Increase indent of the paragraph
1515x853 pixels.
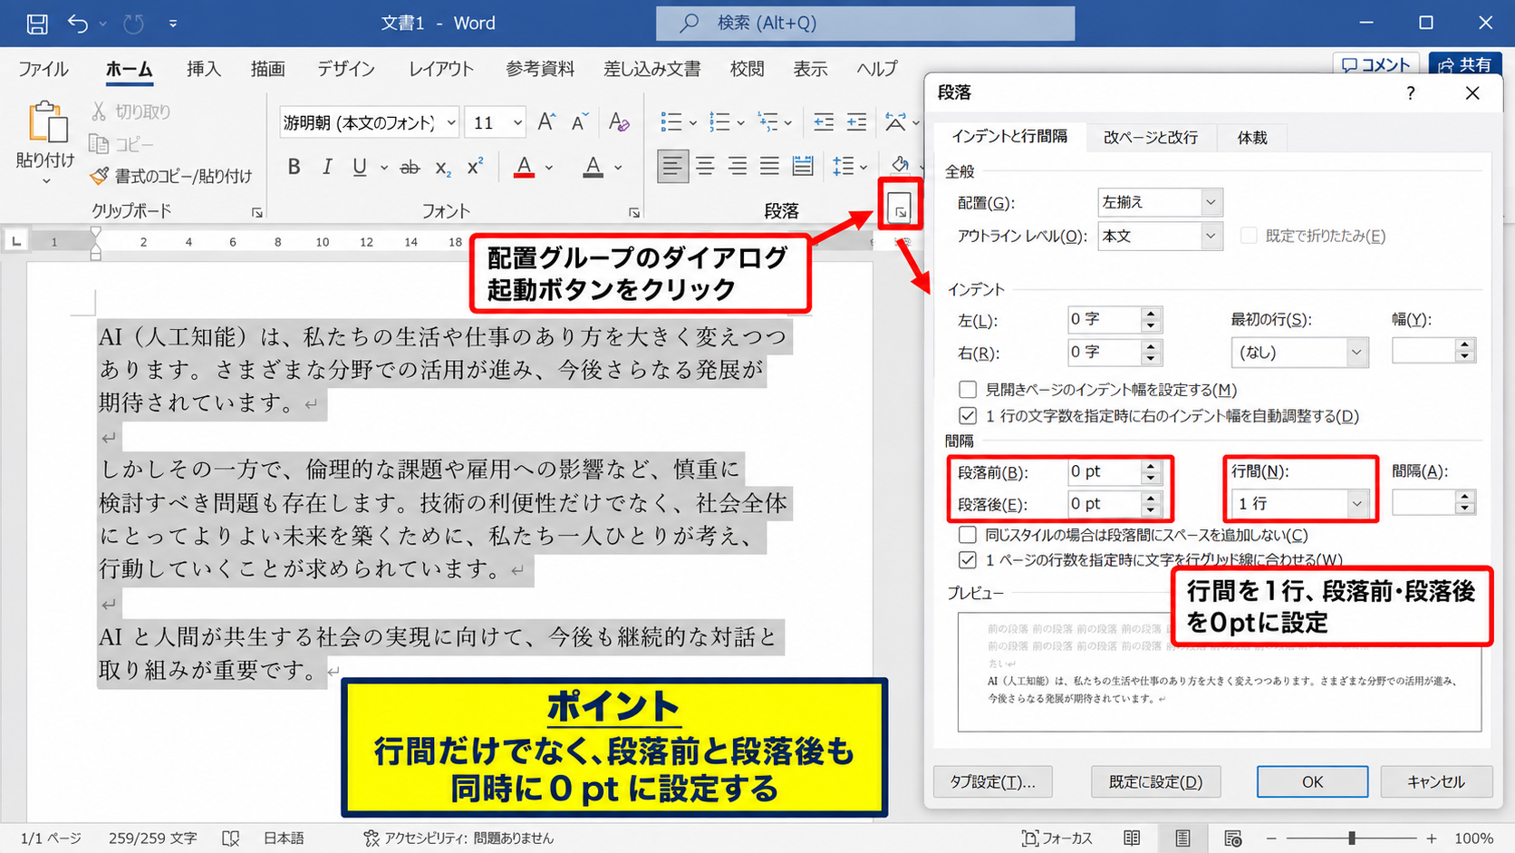click(x=856, y=121)
